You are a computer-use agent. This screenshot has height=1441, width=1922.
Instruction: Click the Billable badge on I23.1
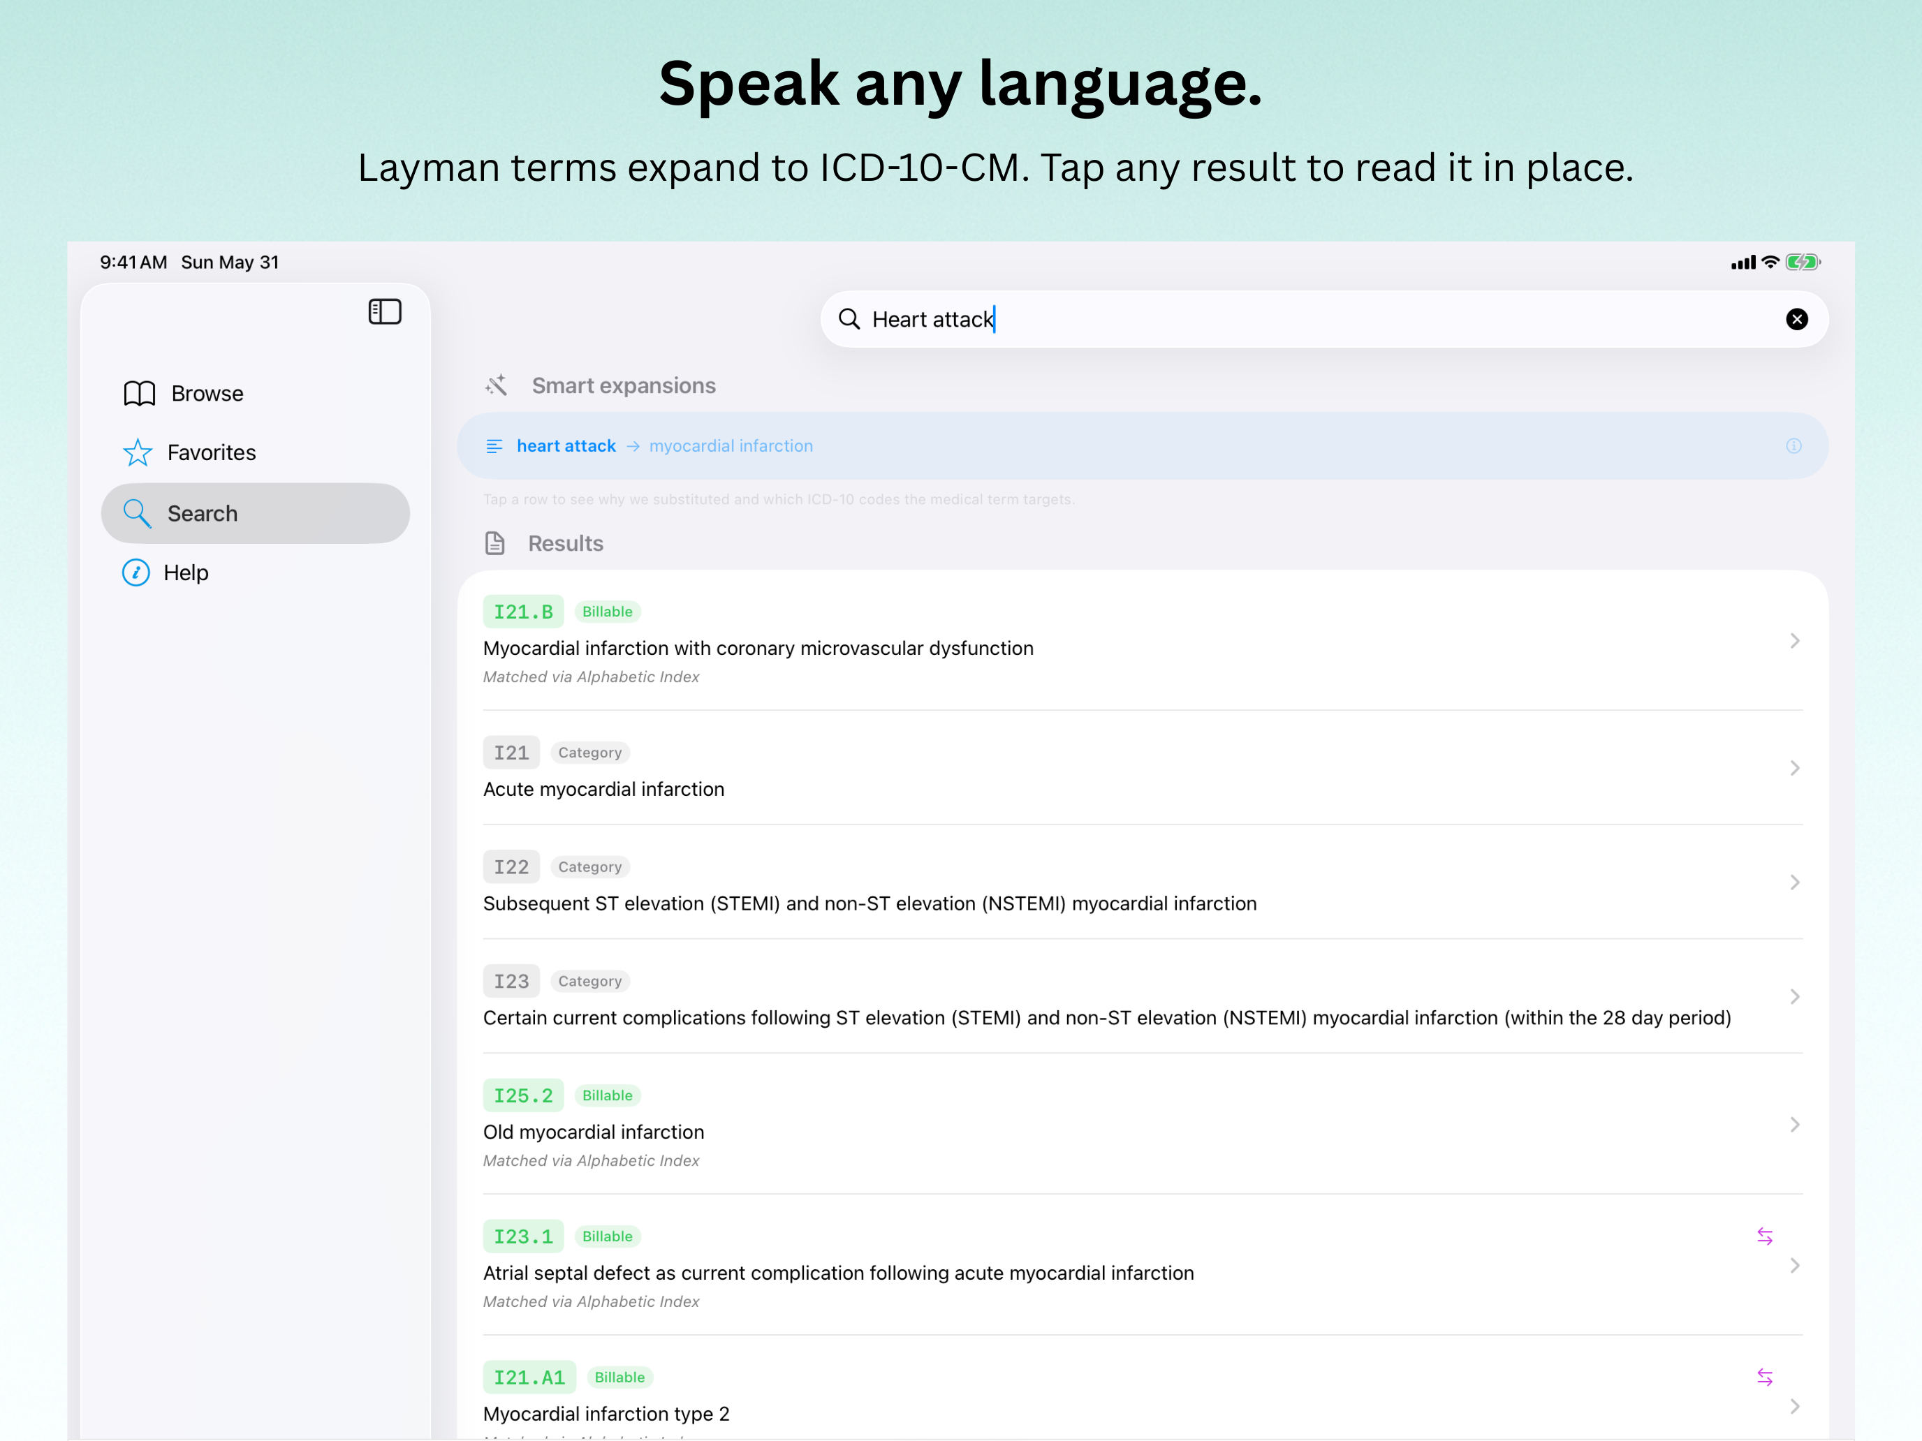tap(608, 1236)
